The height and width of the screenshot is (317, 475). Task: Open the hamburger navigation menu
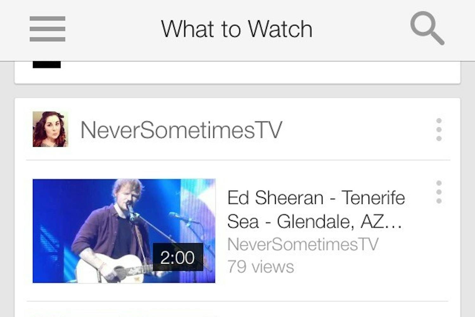click(x=47, y=29)
